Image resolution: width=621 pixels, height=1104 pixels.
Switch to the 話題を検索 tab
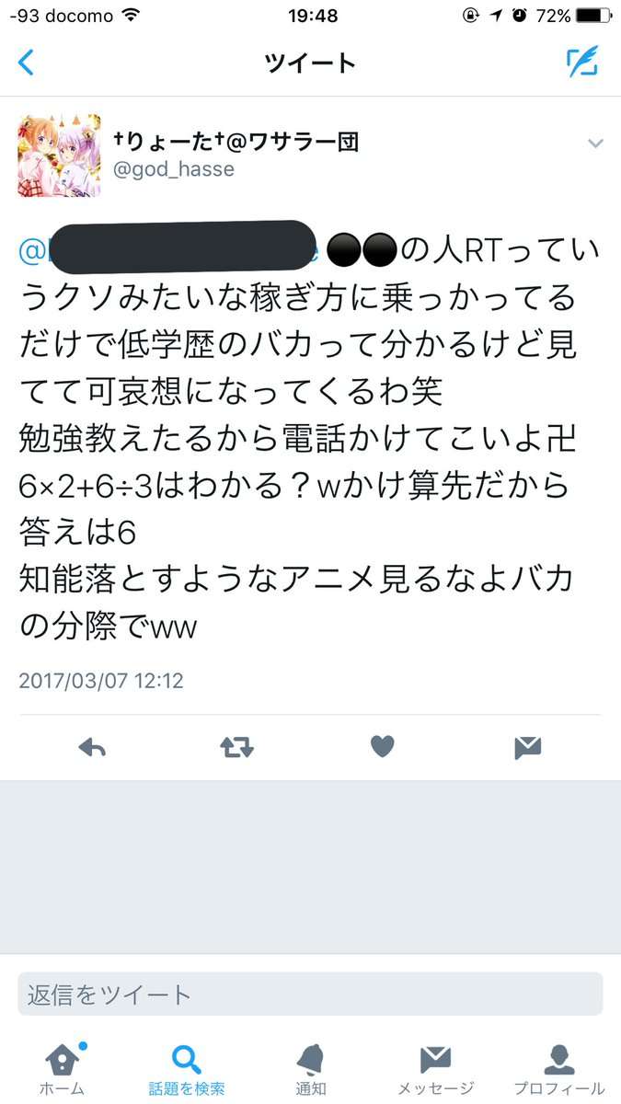[187, 1070]
